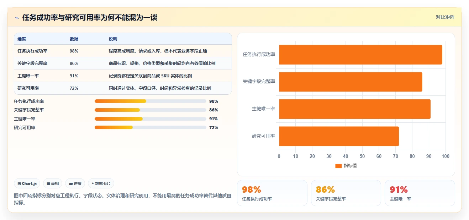Click the 98% value in the table

tap(74, 51)
